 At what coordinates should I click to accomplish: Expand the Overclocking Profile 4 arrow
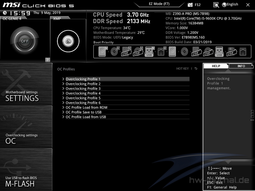(63, 93)
